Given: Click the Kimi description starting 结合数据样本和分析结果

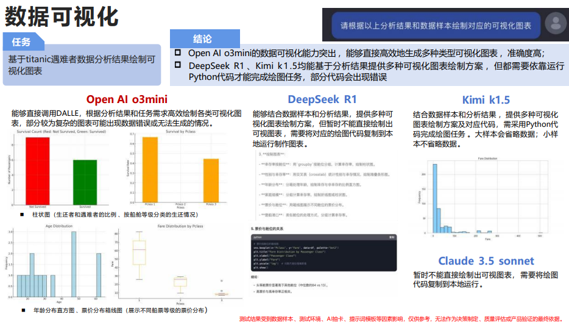Looking at the screenshot, I should tap(485, 129).
